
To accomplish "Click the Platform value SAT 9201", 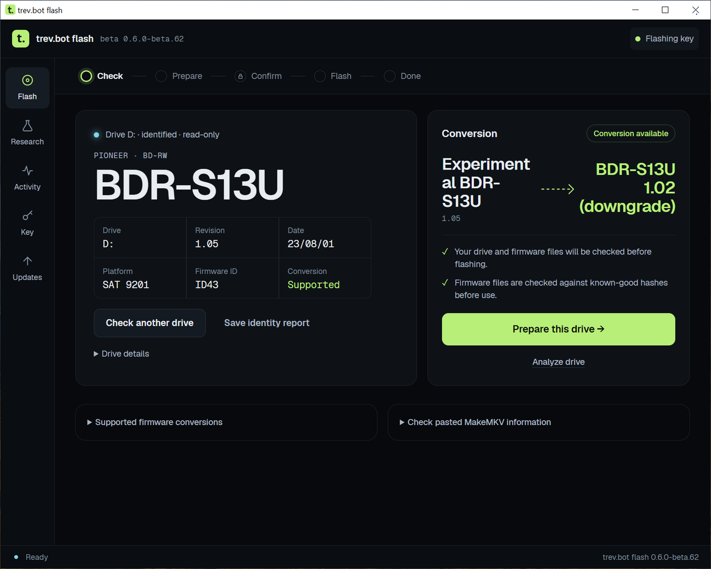I will [126, 284].
